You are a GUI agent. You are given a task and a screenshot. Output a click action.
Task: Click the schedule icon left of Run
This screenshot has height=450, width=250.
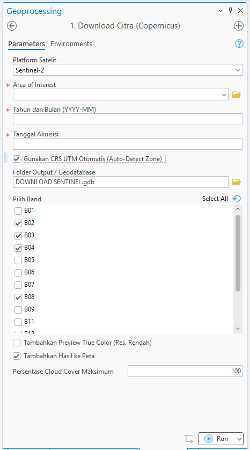tap(189, 439)
